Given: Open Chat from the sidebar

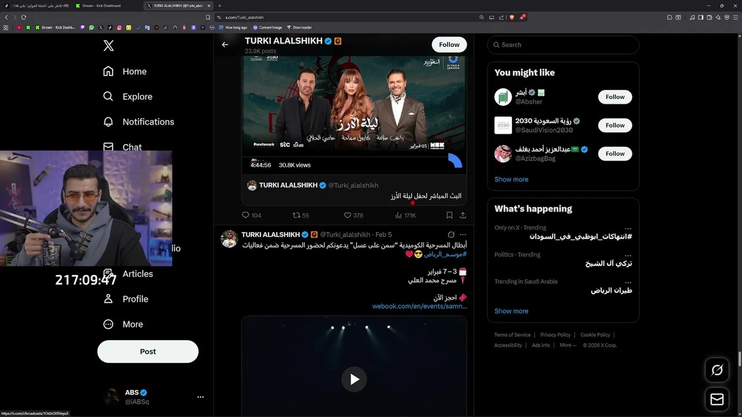Looking at the screenshot, I should 122,147.
